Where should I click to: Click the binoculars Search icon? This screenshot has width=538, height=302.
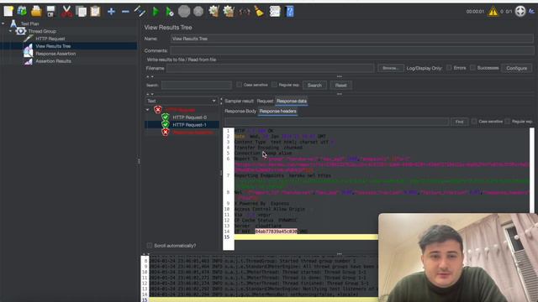click(x=245, y=12)
